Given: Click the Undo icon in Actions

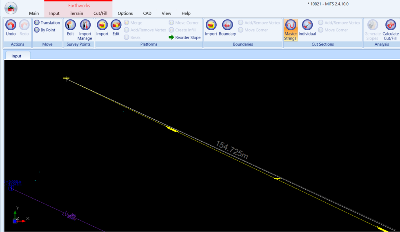Looking at the screenshot, I should click(x=11, y=25).
